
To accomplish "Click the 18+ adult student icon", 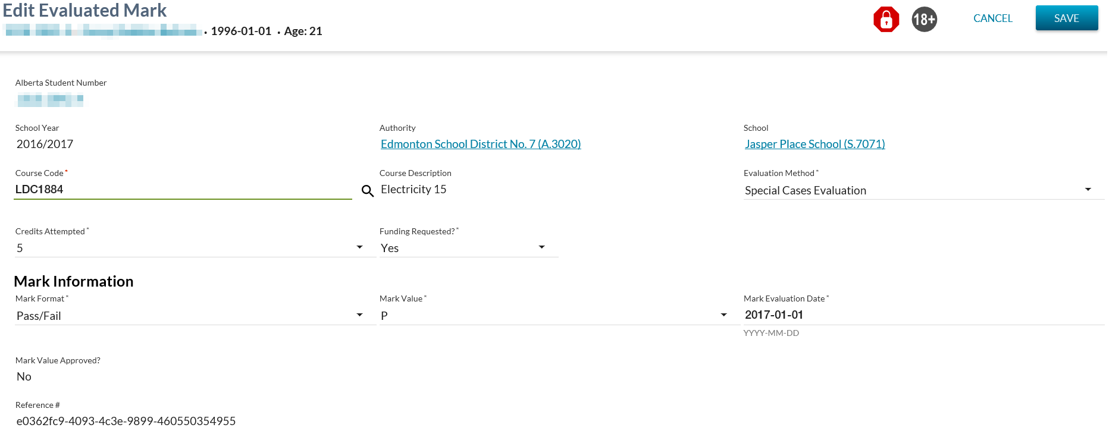I will 924,20.
